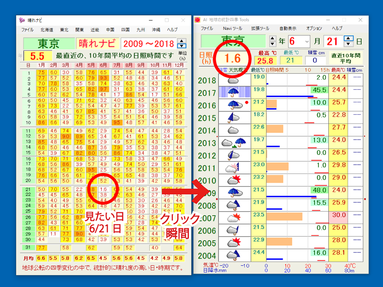Open the month dropdown showing 6
The height and width of the screenshot is (287, 383).
click(x=307, y=41)
